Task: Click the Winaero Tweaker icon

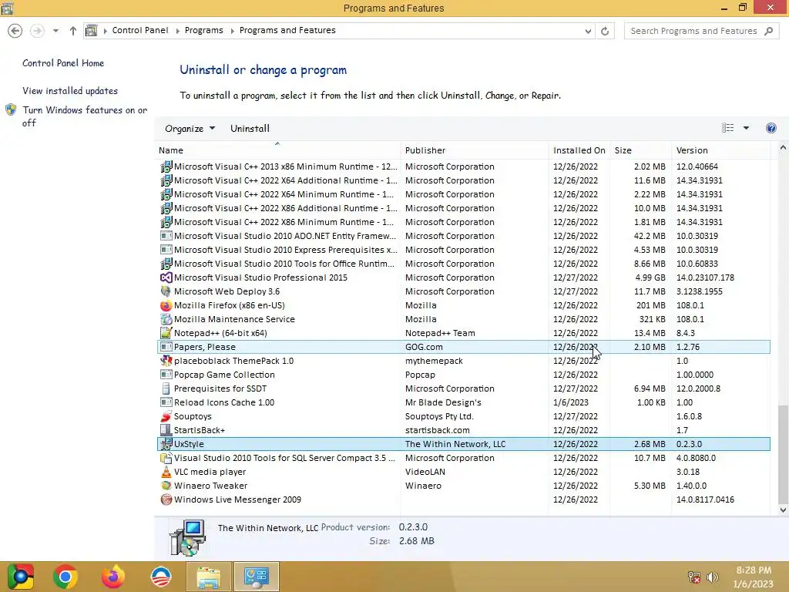Action: point(166,486)
